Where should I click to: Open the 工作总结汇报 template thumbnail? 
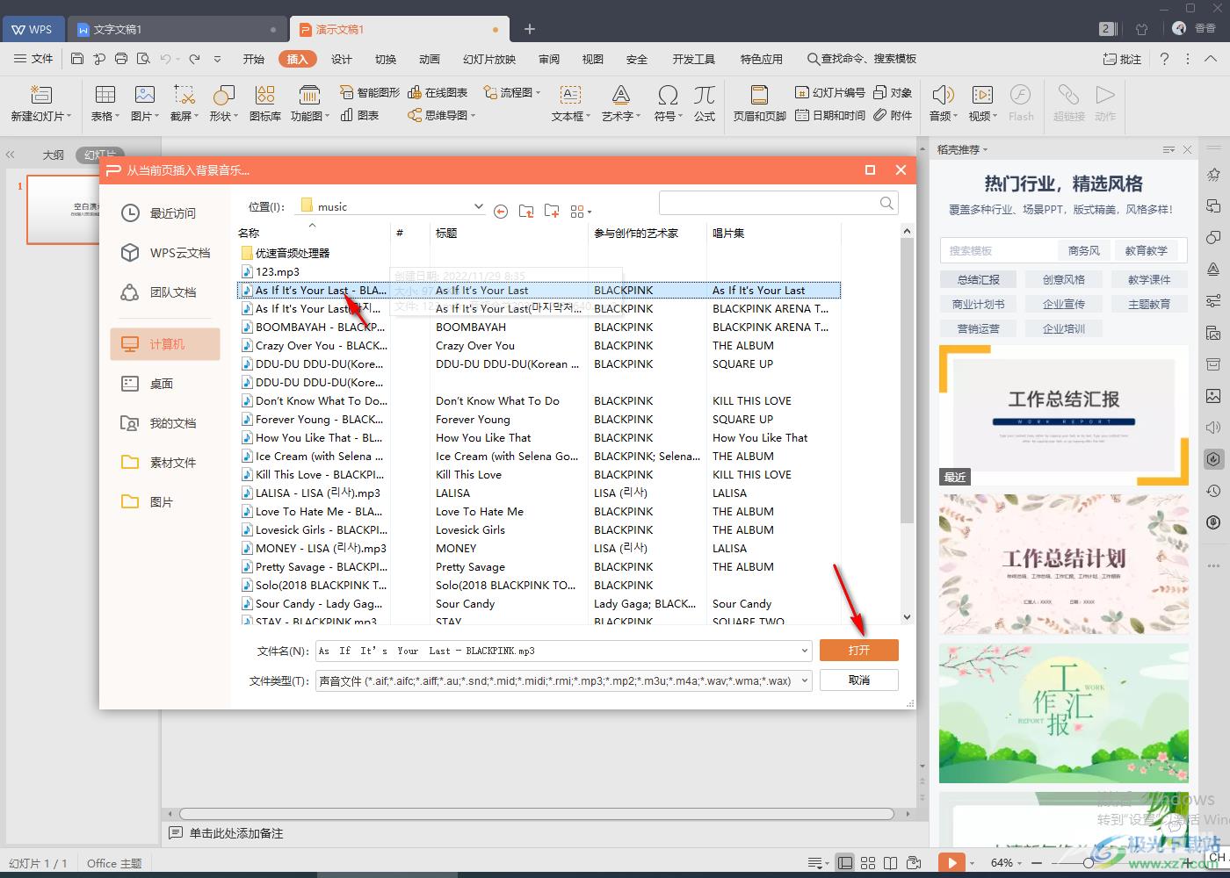pyautogui.click(x=1063, y=414)
